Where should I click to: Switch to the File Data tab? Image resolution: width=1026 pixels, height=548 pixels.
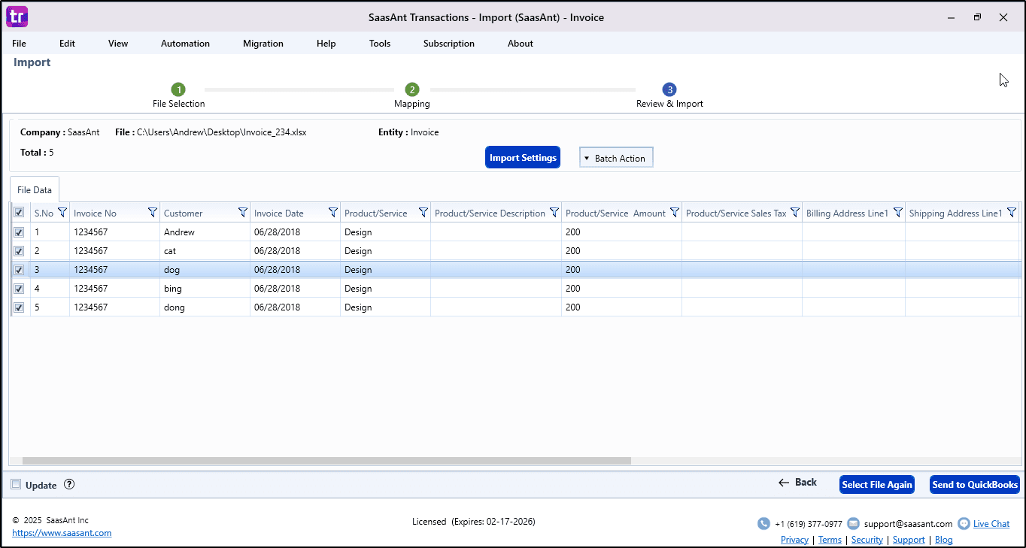pos(35,190)
